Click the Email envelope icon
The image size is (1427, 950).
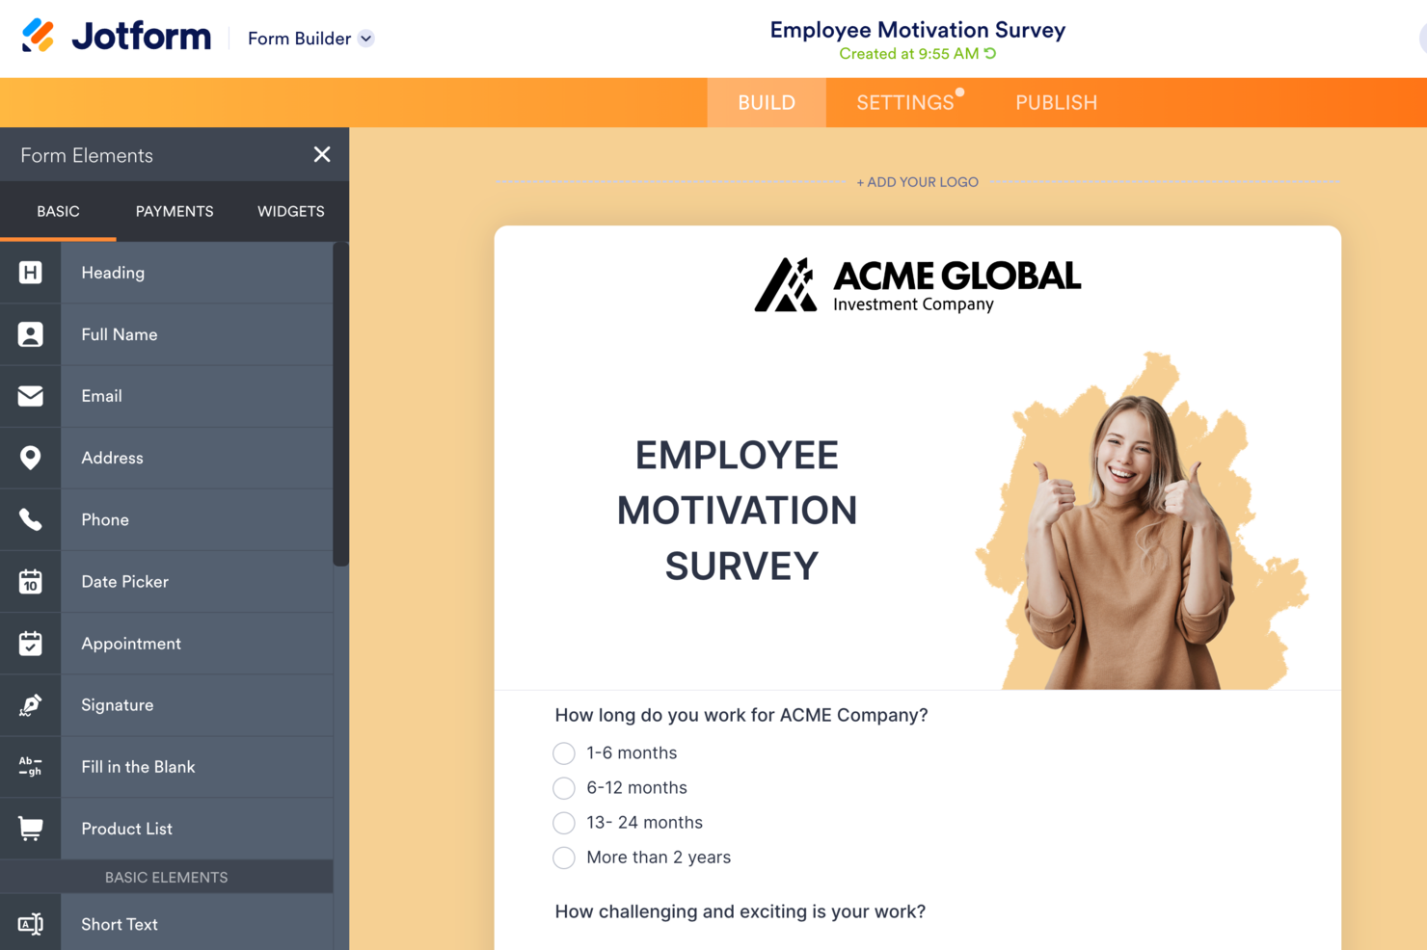click(30, 396)
